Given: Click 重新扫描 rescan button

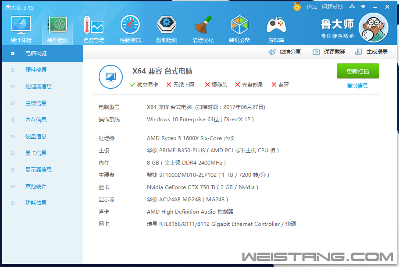Looking at the screenshot, I should tap(358, 71).
